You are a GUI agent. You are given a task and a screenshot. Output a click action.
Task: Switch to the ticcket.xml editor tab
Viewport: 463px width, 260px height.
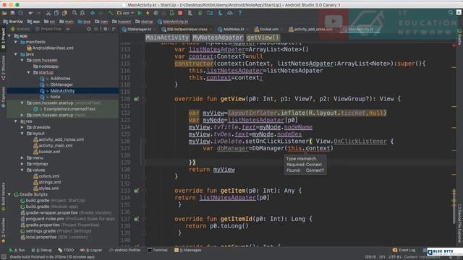click(x=267, y=29)
